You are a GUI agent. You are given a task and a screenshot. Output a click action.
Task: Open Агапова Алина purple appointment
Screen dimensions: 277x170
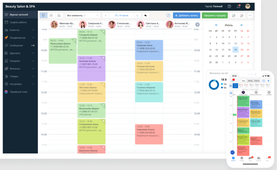click(91, 68)
